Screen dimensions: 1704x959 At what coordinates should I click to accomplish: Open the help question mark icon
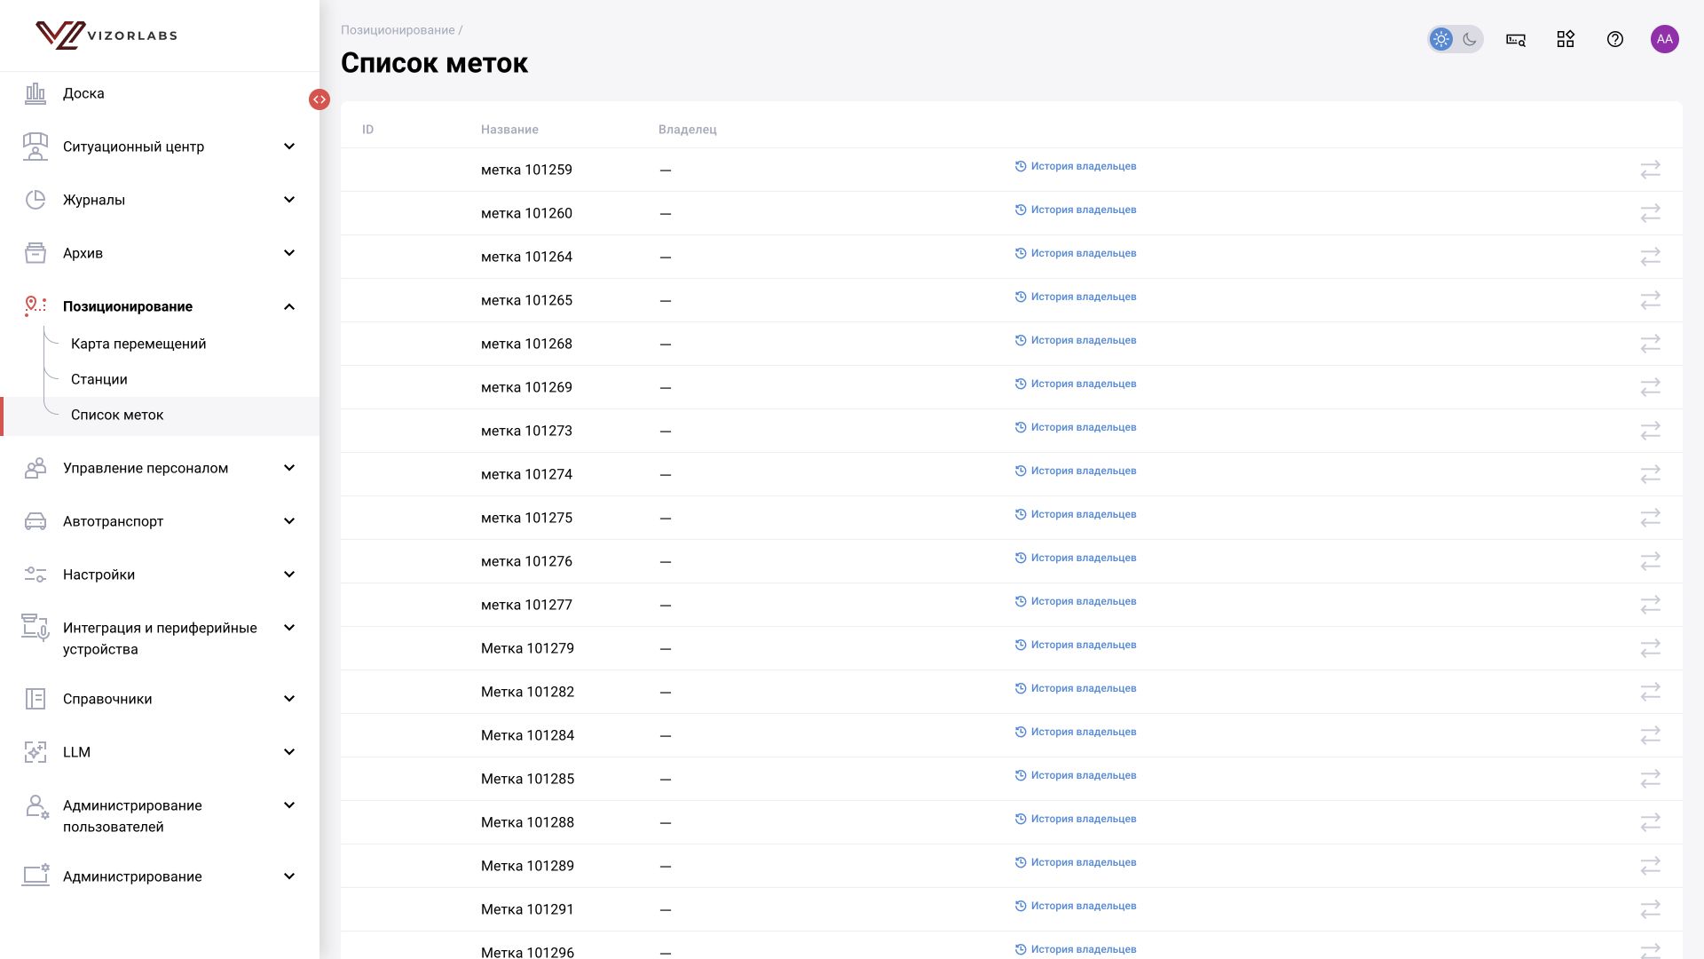[x=1615, y=39]
